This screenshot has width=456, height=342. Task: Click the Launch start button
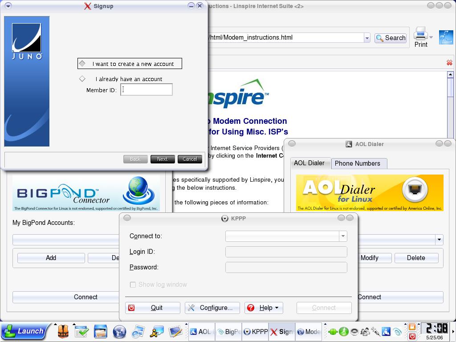tap(24, 331)
